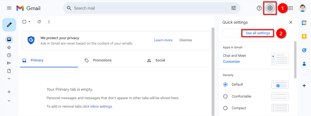Expand More labels chevron in sidebar

coord(9,79)
